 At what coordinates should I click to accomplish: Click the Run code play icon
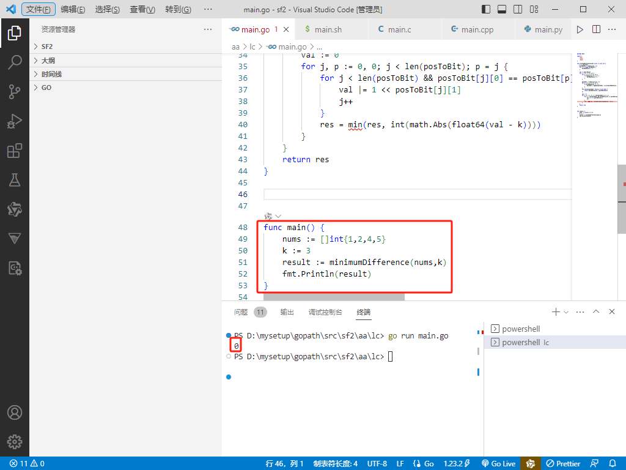(x=580, y=29)
